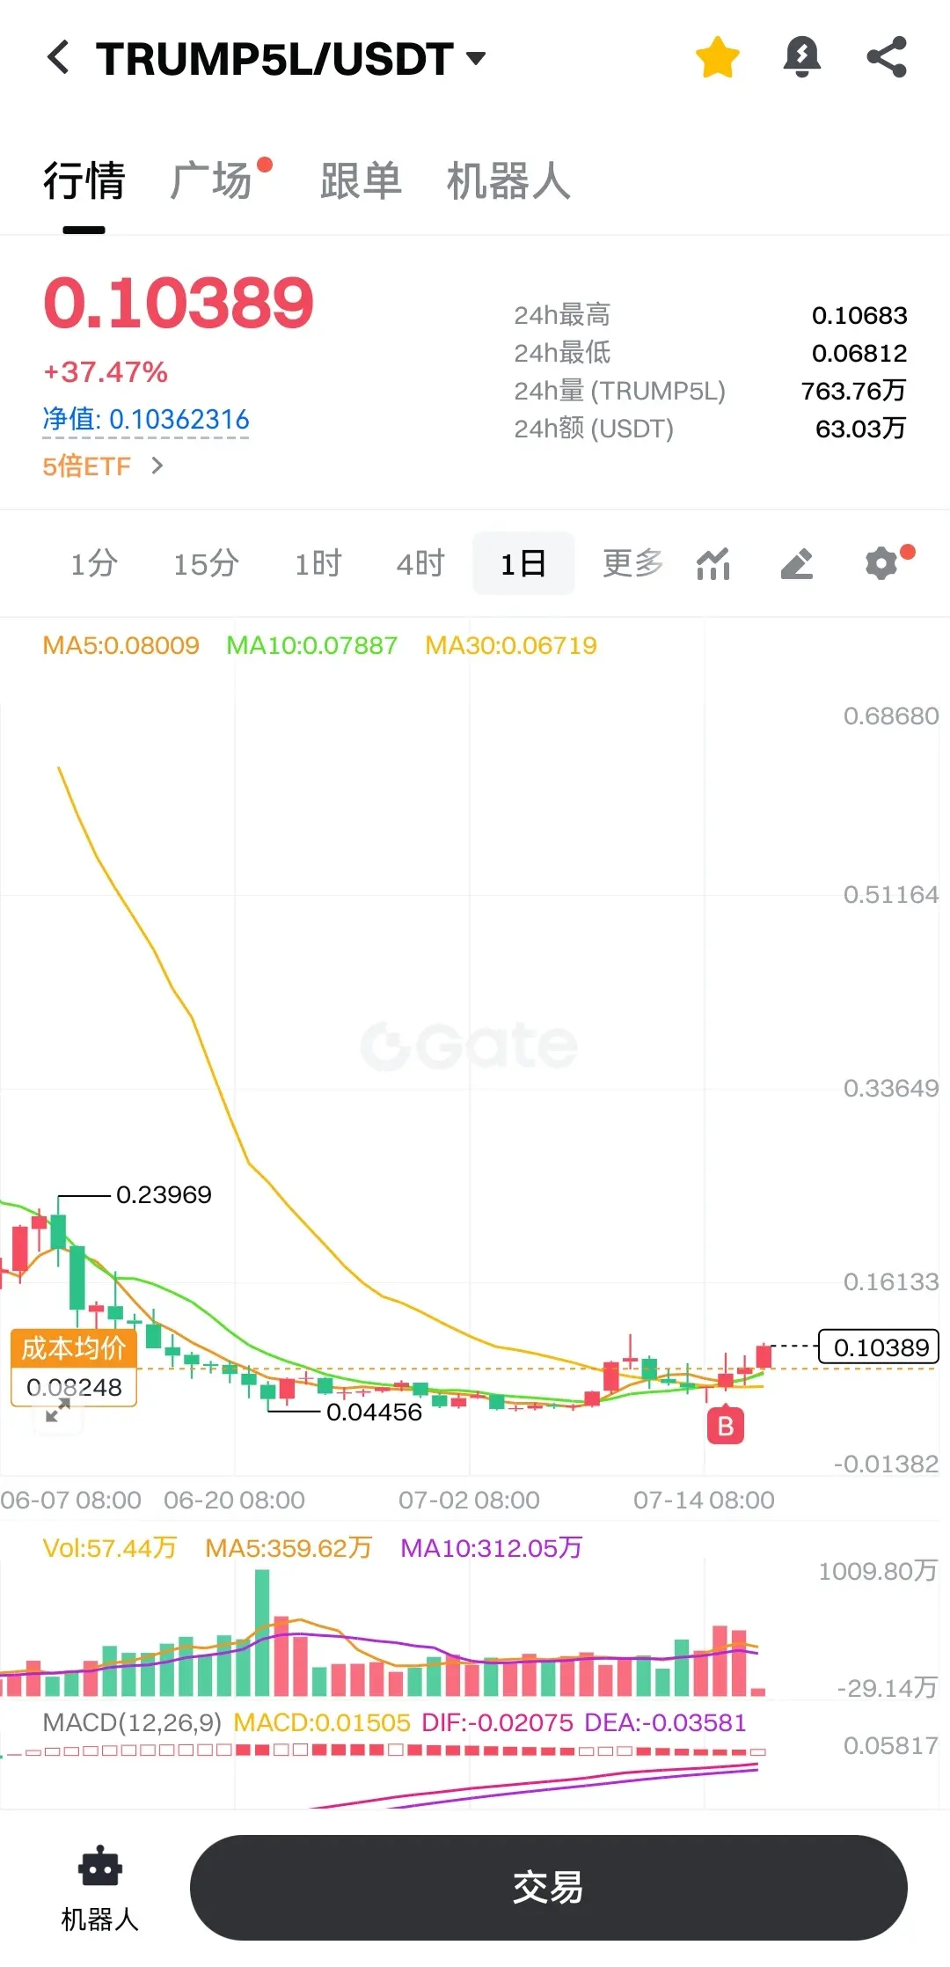This screenshot has height=1967, width=950.
Task: Expand chart to fullscreen arrows icon
Action: coord(58,1413)
